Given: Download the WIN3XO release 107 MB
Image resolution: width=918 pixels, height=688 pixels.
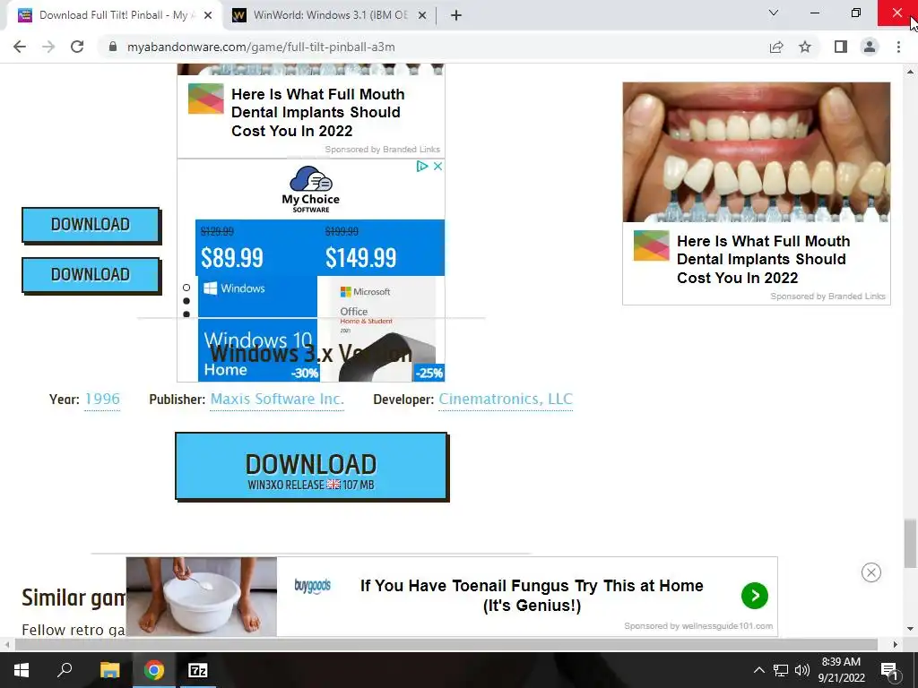Looking at the screenshot, I should (x=311, y=466).
